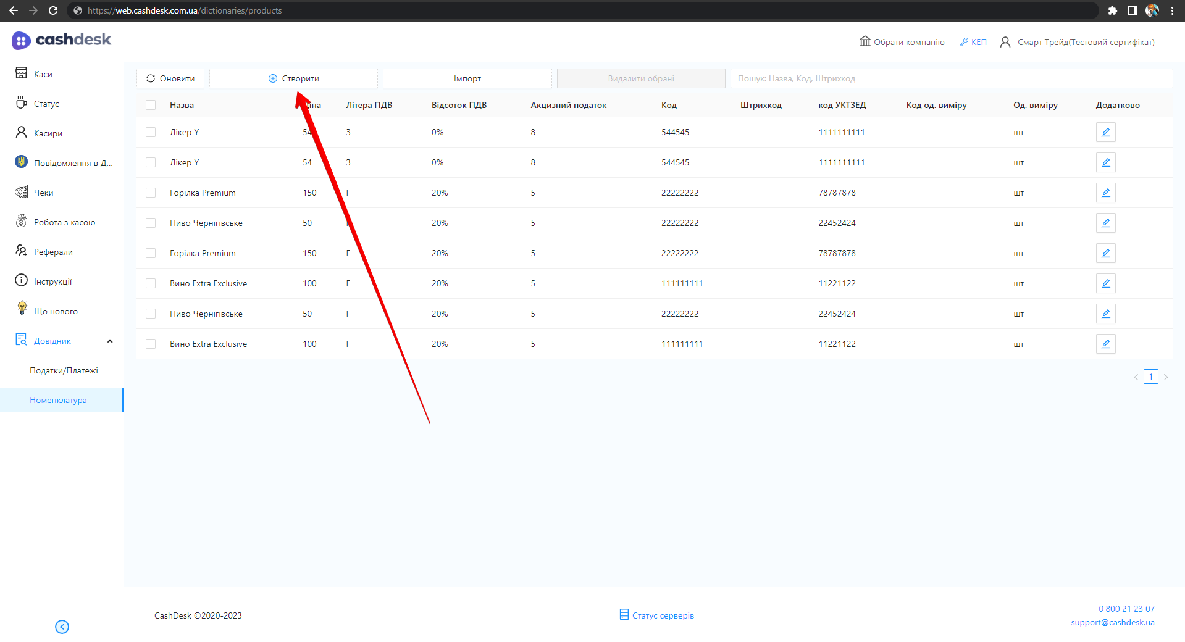
Task: Open Податки/Платежі submenu item
Action: [64, 370]
